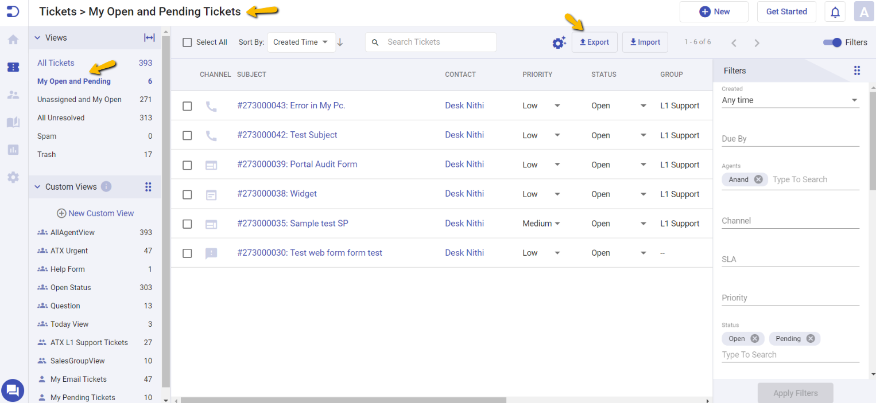The height and width of the screenshot is (403, 876).
Task: Select the Tickets module icon
Action: 13,67
